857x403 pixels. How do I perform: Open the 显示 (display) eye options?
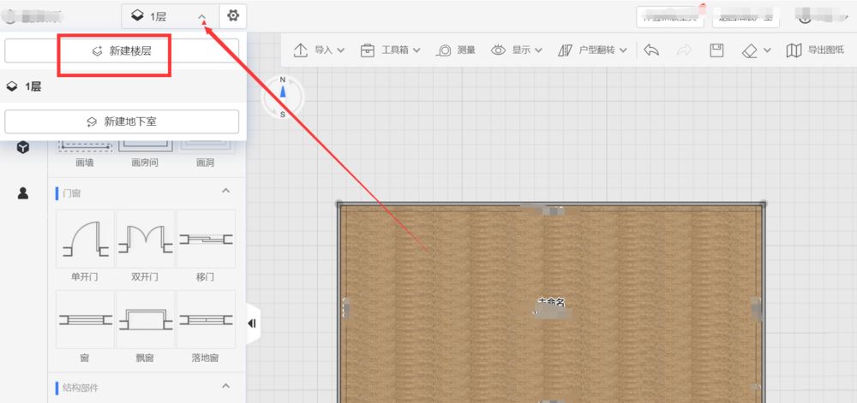[x=517, y=50]
